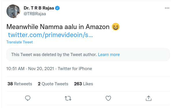This screenshot has height=108, width=171.
Task: Open the Twitter for iPhone source link
Action: click(x=75, y=69)
